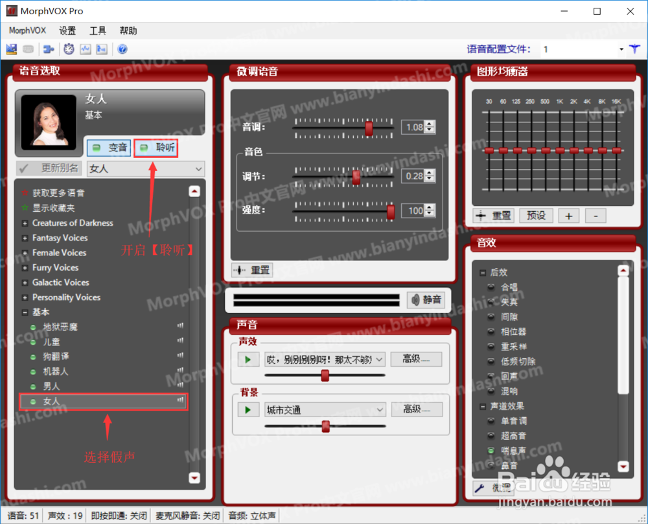
Task: Click the signal bars icon on 地狱恶魔 row
Action: click(180, 326)
